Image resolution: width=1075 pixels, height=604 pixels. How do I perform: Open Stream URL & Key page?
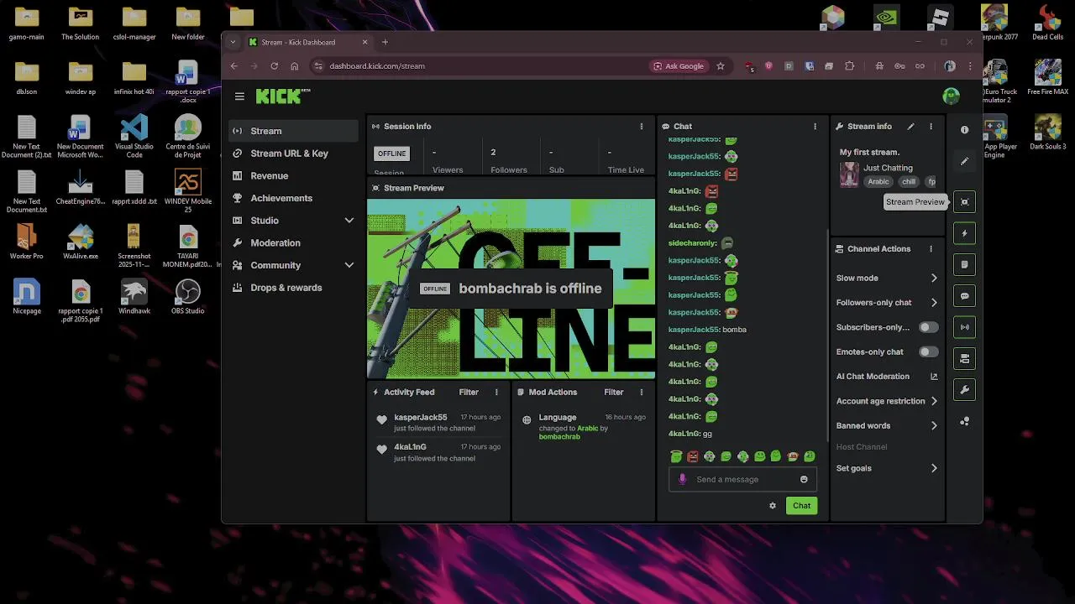293,154
